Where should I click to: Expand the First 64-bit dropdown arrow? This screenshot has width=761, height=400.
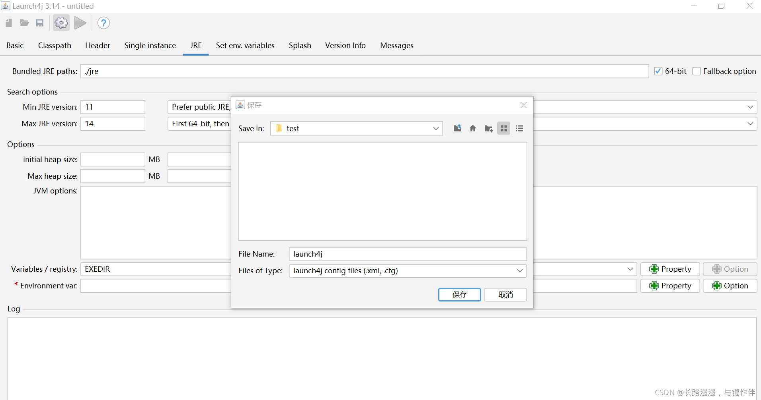tap(750, 124)
